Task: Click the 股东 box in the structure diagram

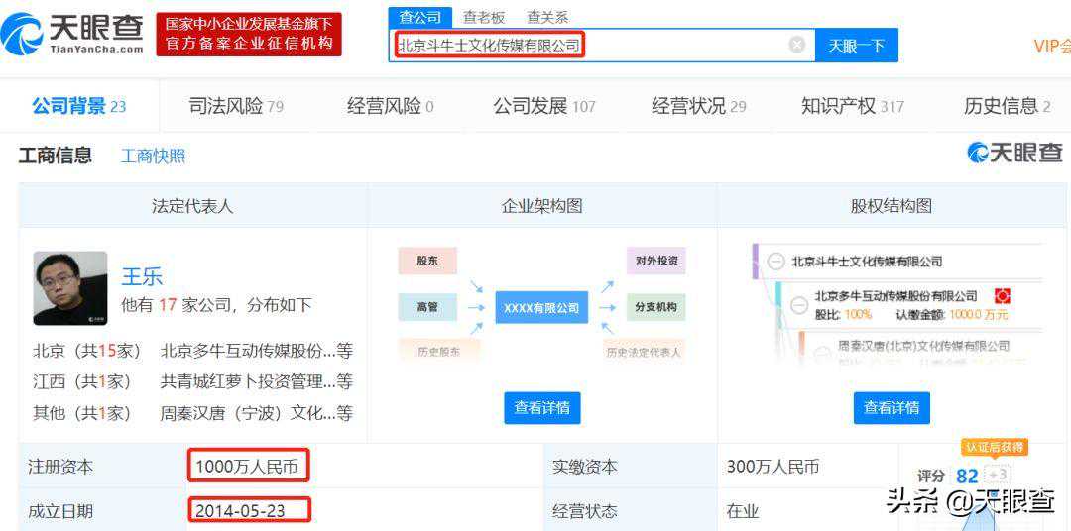Action: [x=427, y=261]
